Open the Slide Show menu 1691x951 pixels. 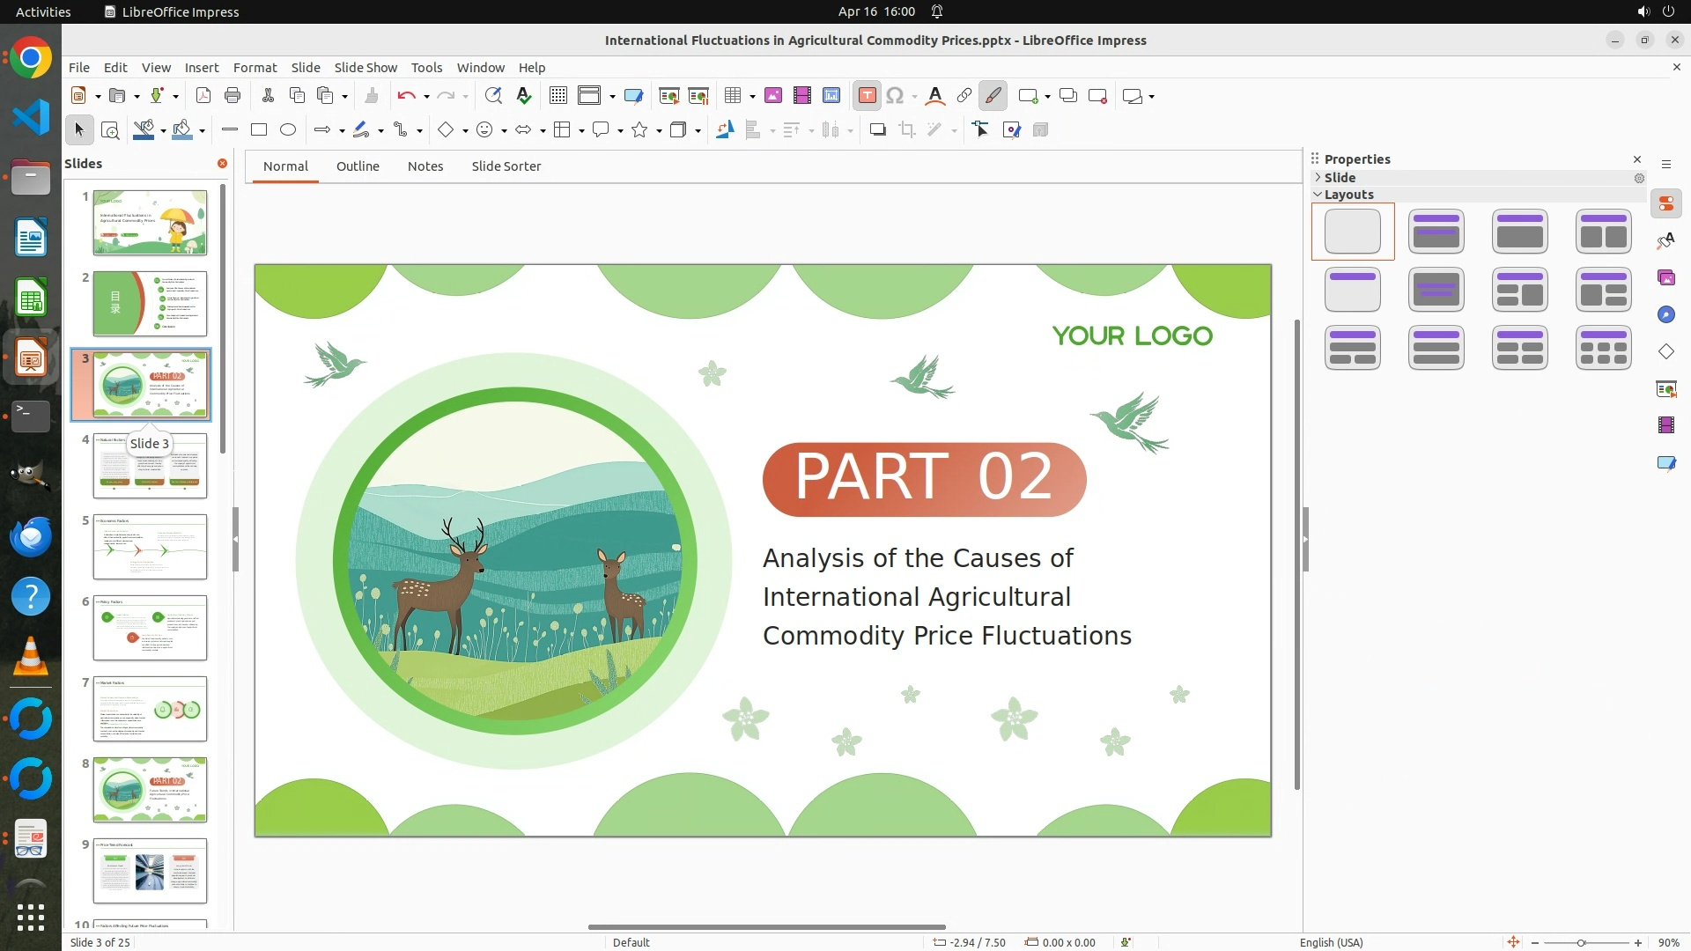366,68
